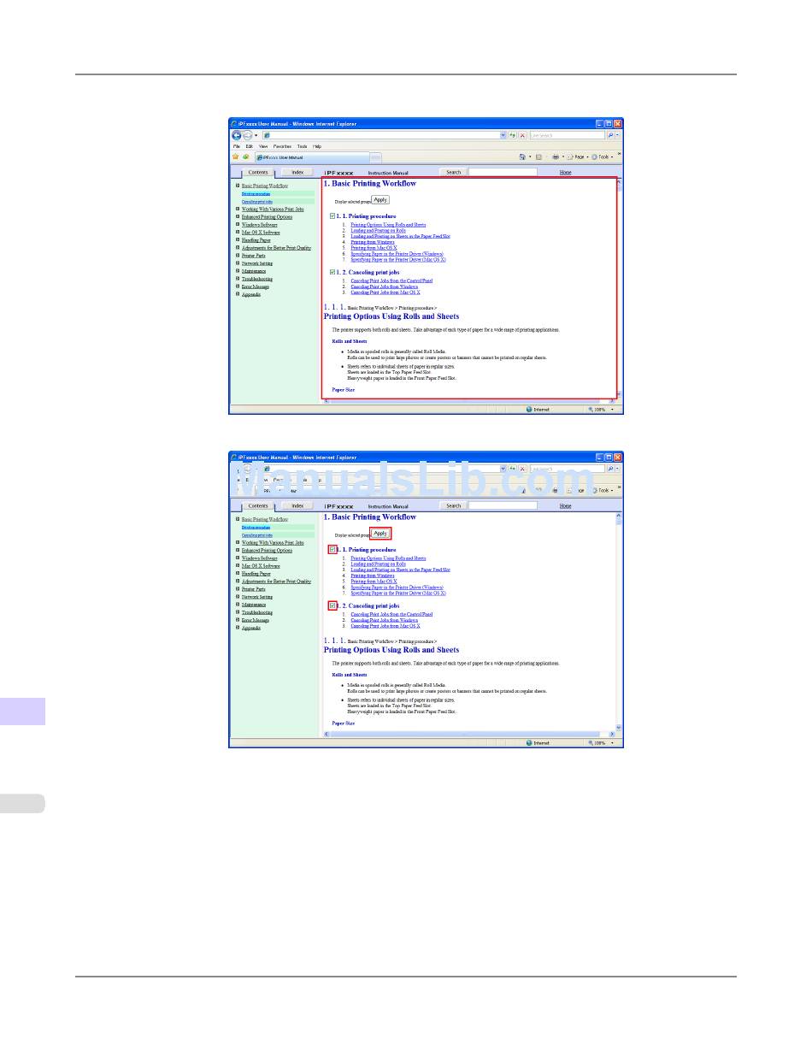Switch to the Contents tab in lower screenshot
The image size is (812, 1051).
(257, 505)
